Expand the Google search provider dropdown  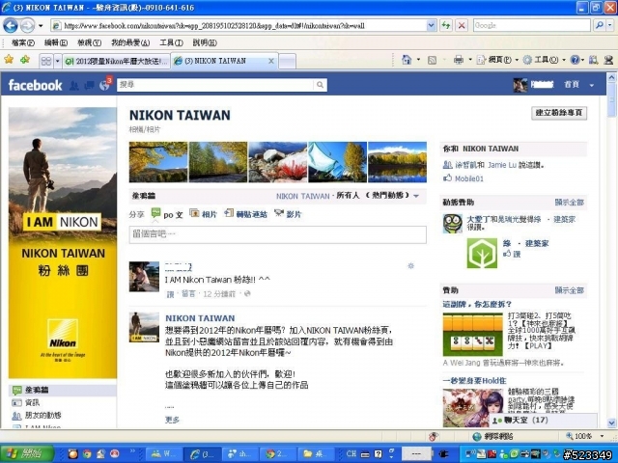[610, 25]
